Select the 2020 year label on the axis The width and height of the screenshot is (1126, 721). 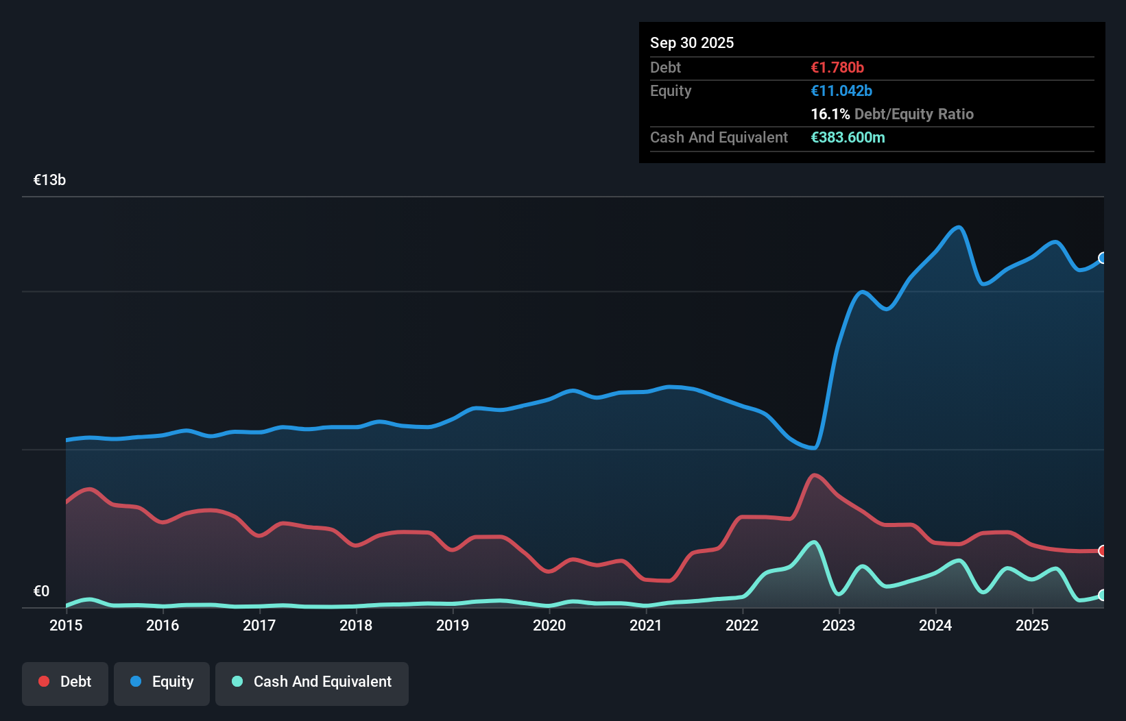549,626
